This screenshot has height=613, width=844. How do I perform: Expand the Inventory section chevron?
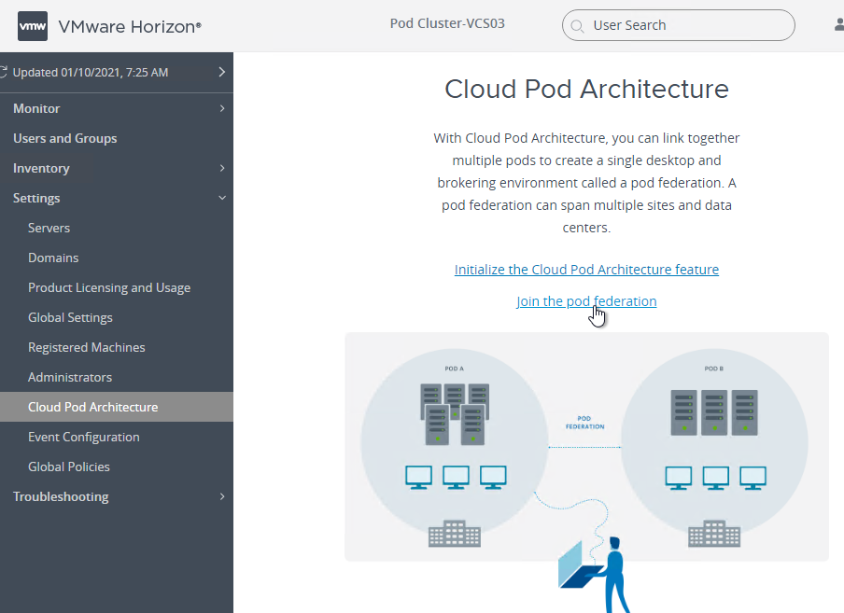pos(222,168)
